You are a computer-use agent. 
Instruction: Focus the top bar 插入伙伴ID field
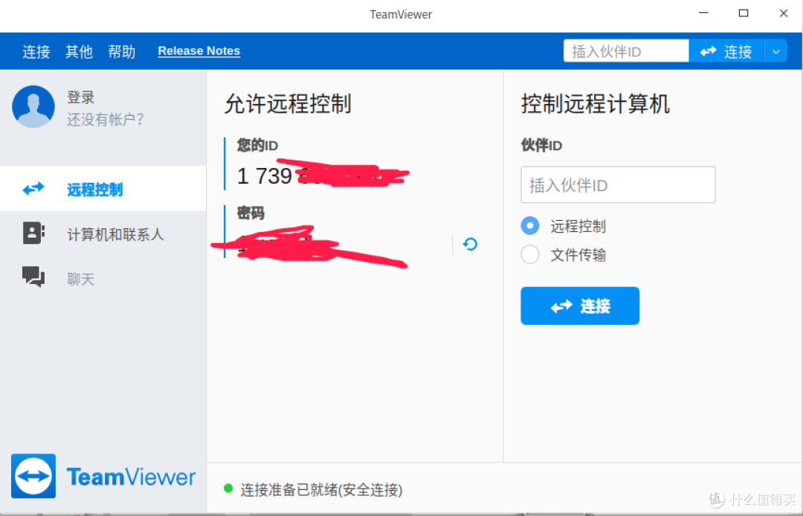(x=626, y=51)
